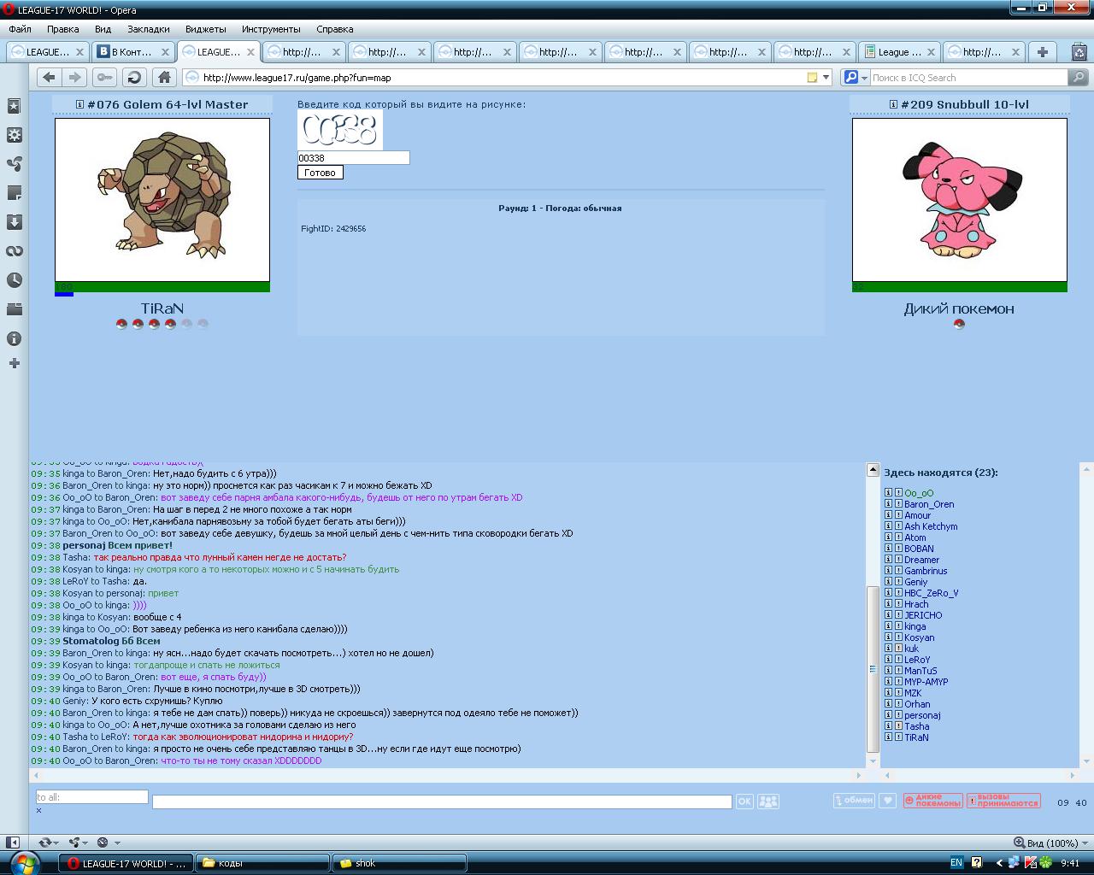Open the closed tabs trash icon

pos(1079,51)
